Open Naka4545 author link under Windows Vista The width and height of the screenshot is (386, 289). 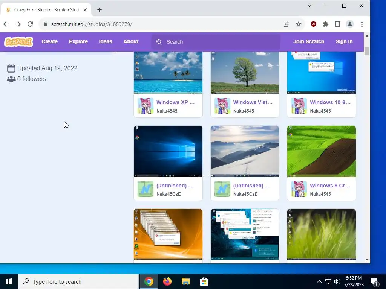pos(244,111)
